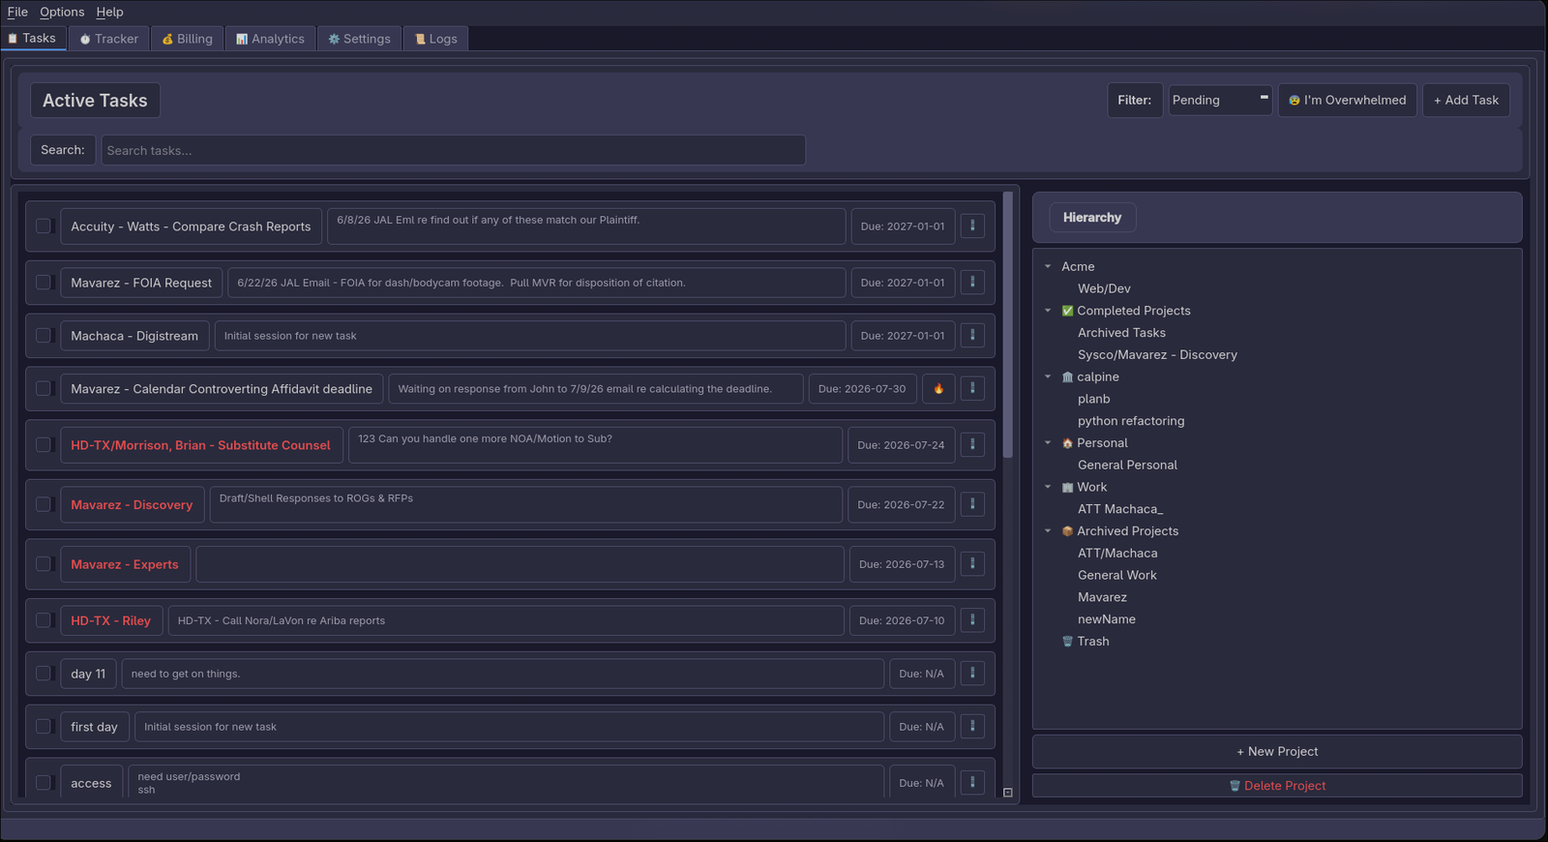Viewport: 1548px width, 842px height.
Task: Open the menu icon for HD-TX - Riley task
Action: click(x=972, y=619)
